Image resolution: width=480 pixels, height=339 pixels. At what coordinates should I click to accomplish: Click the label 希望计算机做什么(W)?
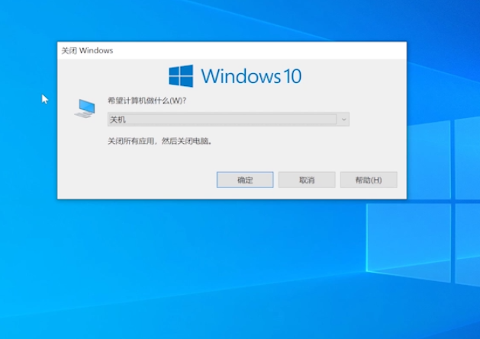(147, 101)
